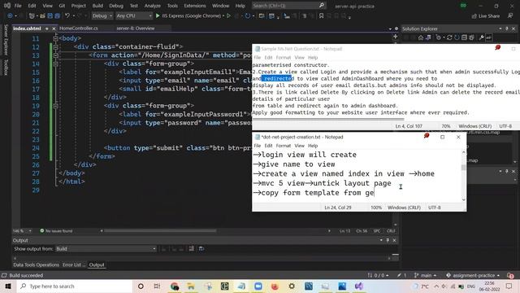Click the Save All toolbar icon
This screenshot has width=520, height=293.
[x=57, y=15]
